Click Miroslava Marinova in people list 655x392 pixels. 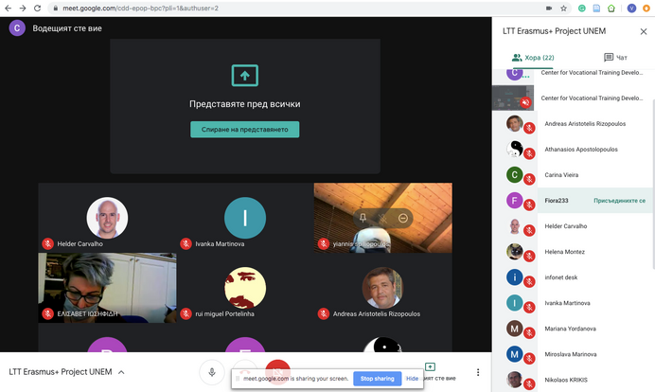coord(573,354)
